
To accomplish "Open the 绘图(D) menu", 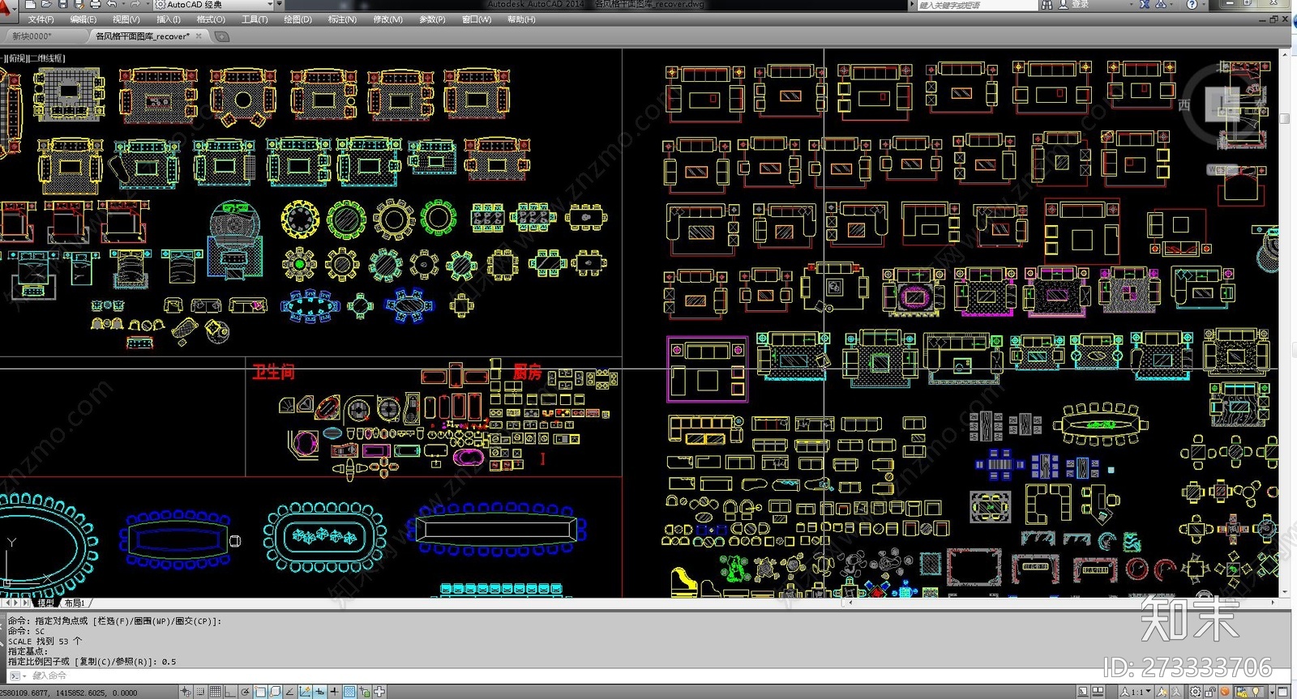I will (297, 19).
